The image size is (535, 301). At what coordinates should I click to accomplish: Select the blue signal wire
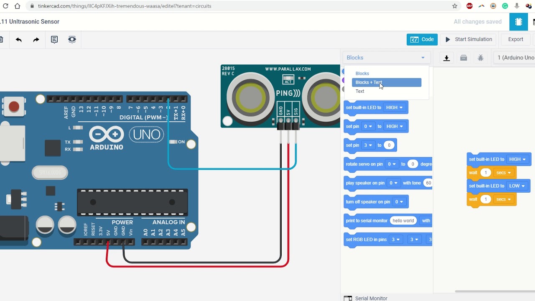pyautogui.click(x=232, y=168)
